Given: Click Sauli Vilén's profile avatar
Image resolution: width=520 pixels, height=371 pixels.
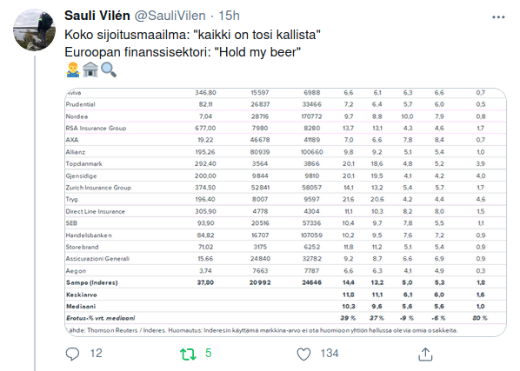Looking at the screenshot, I should point(34,30).
